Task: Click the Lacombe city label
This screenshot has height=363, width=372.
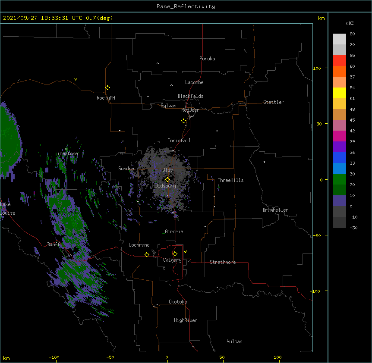Action: (194, 82)
